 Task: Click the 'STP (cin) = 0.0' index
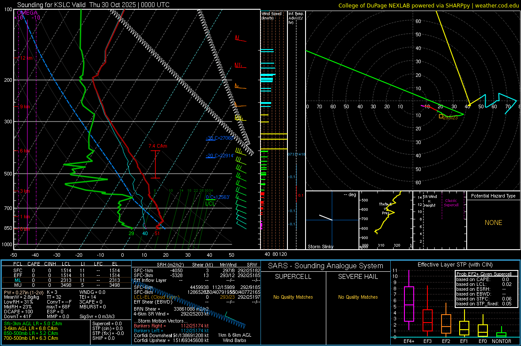point(107,328)
